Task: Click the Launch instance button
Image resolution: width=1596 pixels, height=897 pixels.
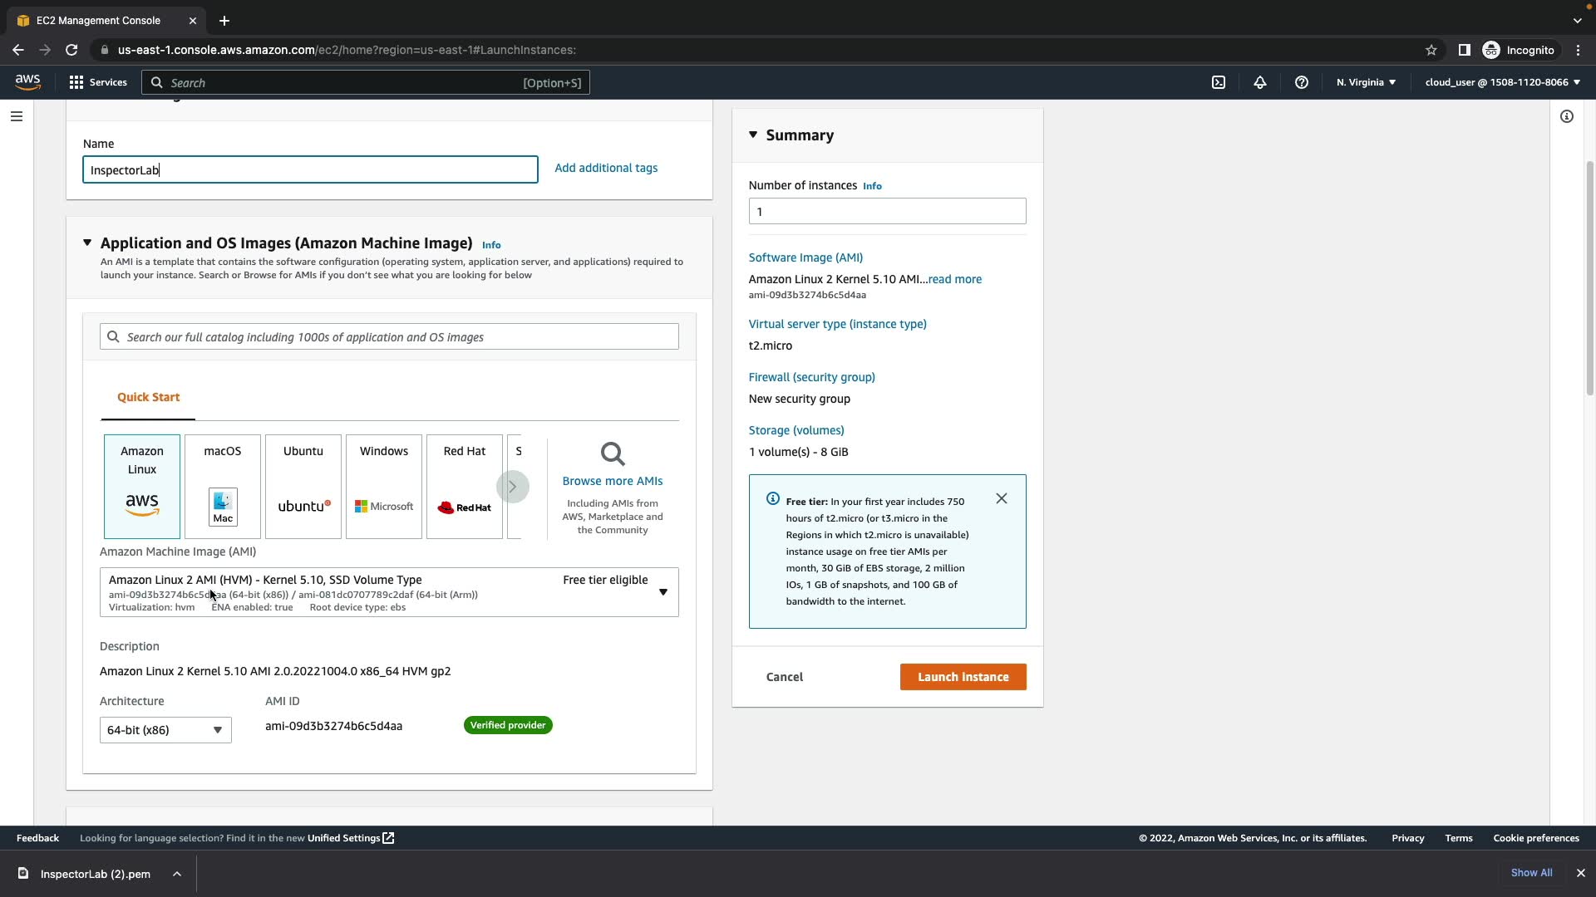Action: coord(963,677)
